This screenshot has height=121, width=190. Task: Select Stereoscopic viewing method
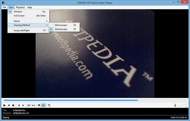64,29
